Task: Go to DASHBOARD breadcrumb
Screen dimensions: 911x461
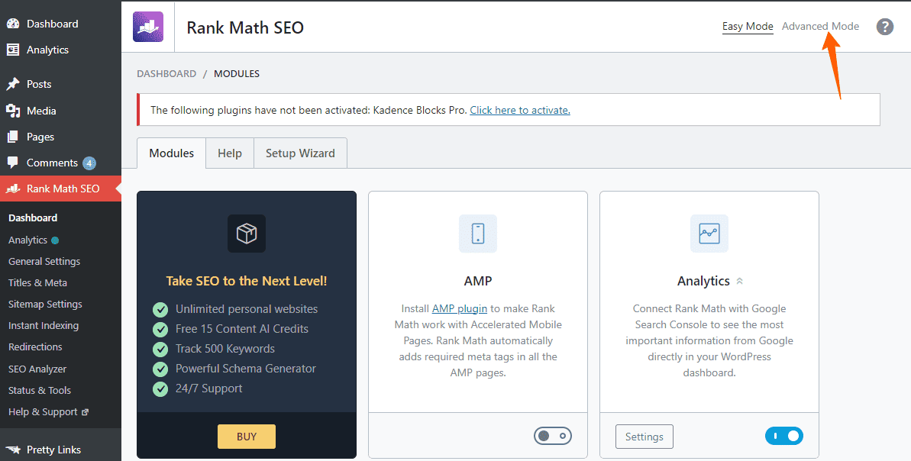Action: coord(166,74)
